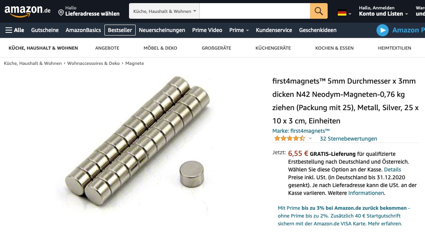The width and height of the screenshot is (425, 232).
Task: Click the star rating icons
Action: (289, 139)
